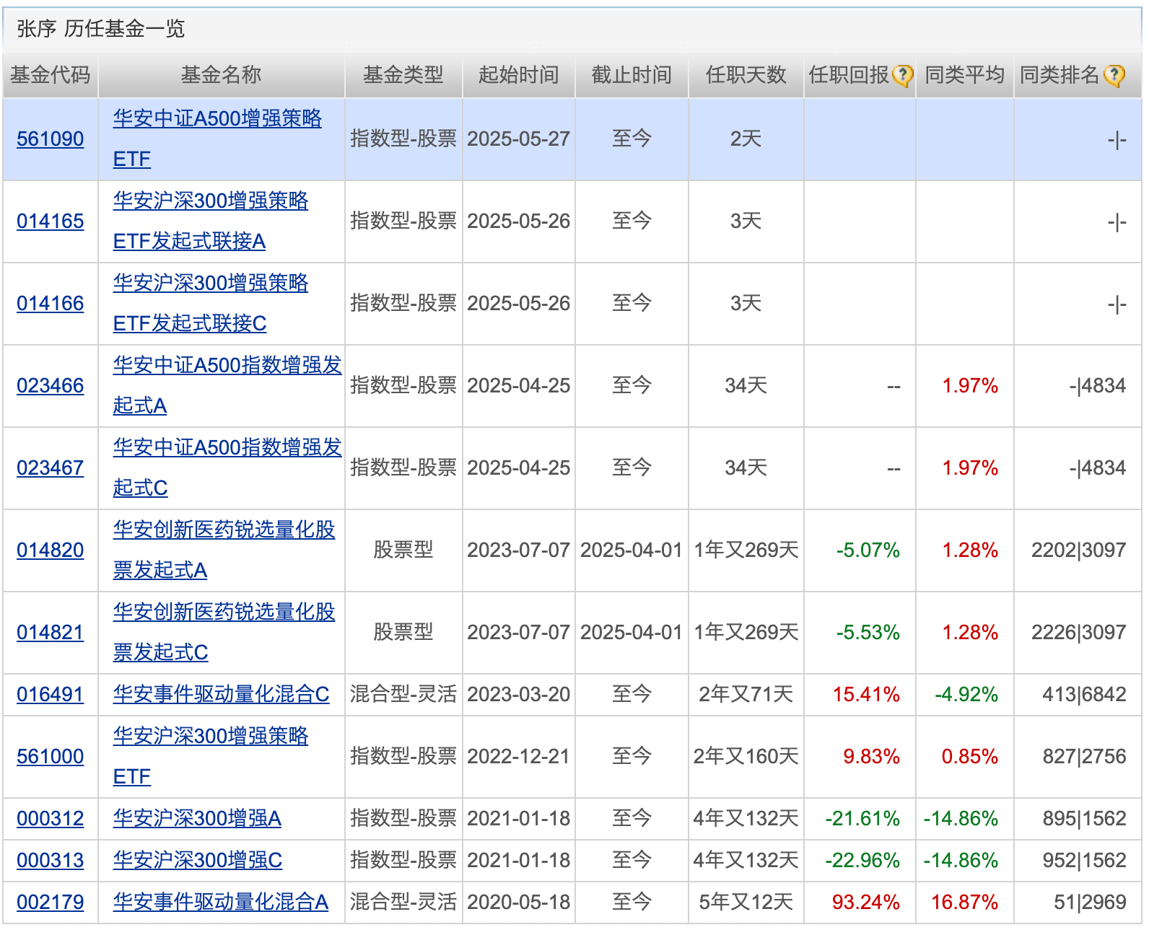Click average value -4.92%

point(966,695)
